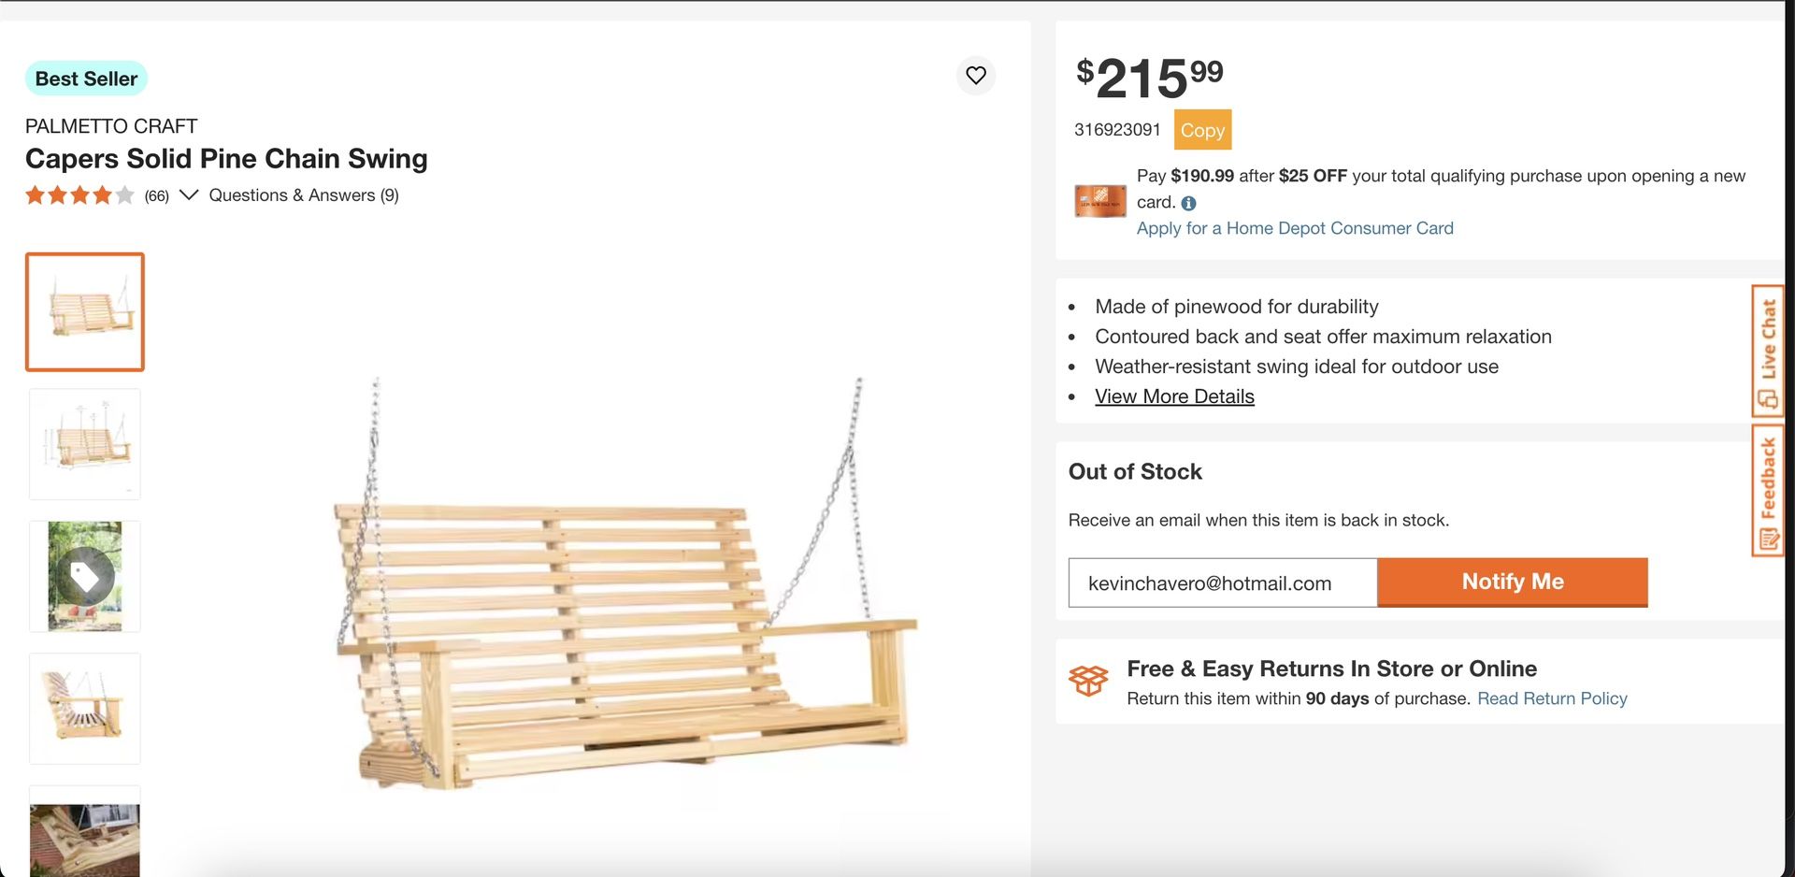Image resolution: width=1795 pixels, height=877 pixels.
Task: Click the email address input field
Action: point(1222,583)
